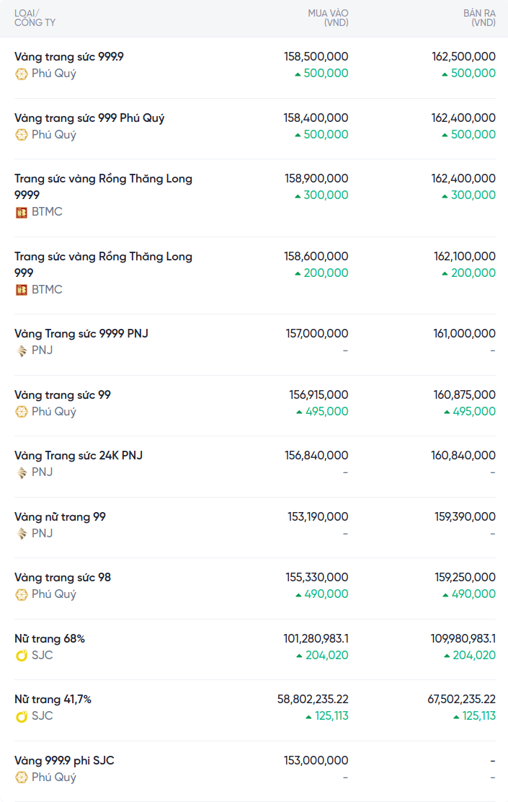Click PNJ logo under Vàng Trang sức 9999 PNJ
Image resolution: width=508 pixels, height=802 pixels.
(x=22, y=351)
